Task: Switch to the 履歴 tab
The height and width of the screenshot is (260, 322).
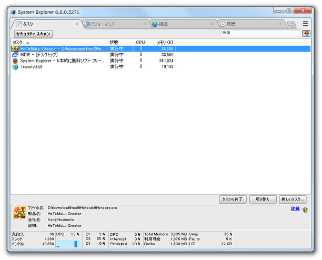Action: (x=250, y=24)
